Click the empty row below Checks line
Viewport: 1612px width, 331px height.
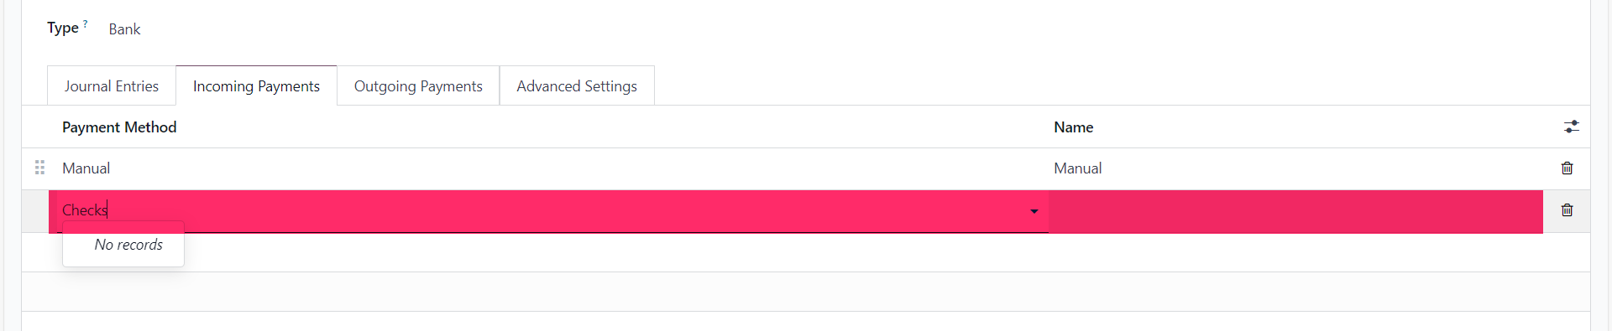(x=806, y=252)
